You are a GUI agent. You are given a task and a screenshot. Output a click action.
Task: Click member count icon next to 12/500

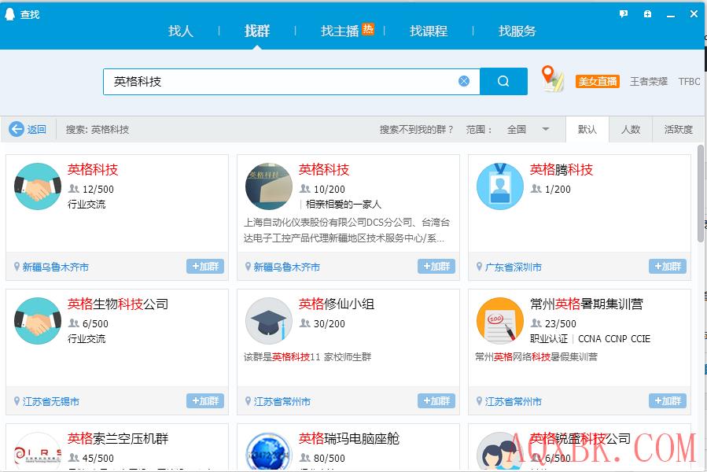tap(73, 189)
